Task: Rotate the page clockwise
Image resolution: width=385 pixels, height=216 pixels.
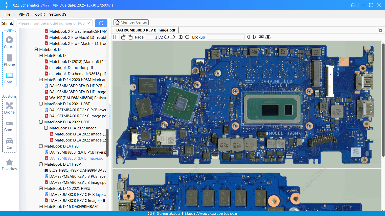Action: coord(130,37)
